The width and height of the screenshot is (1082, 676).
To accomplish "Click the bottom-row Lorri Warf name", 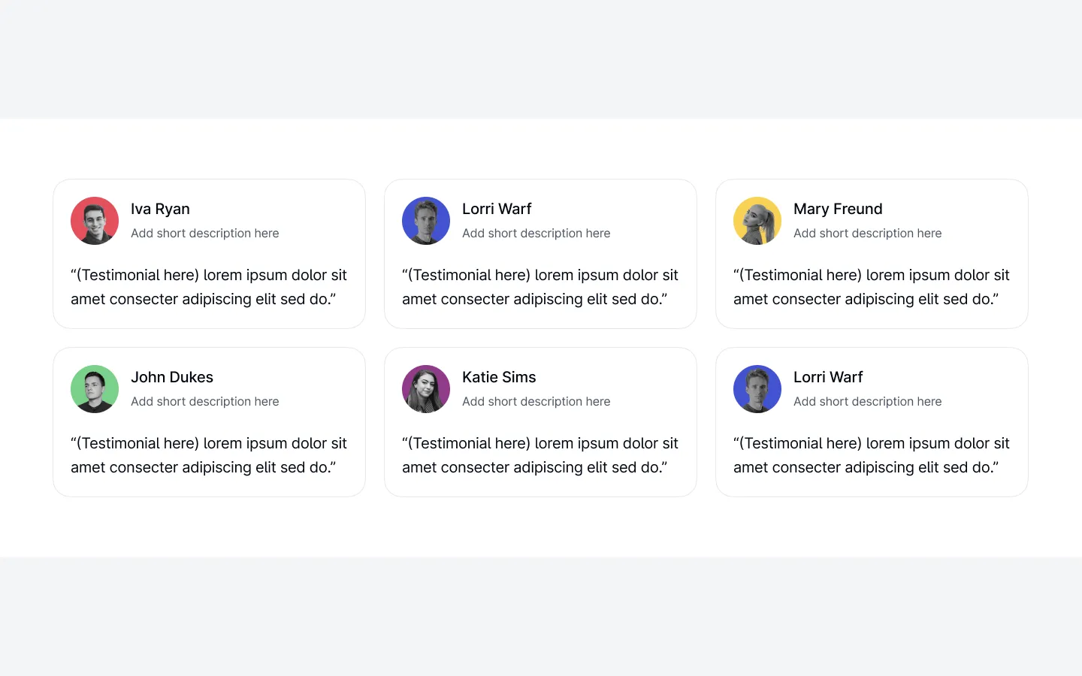I will coord(828,377).
